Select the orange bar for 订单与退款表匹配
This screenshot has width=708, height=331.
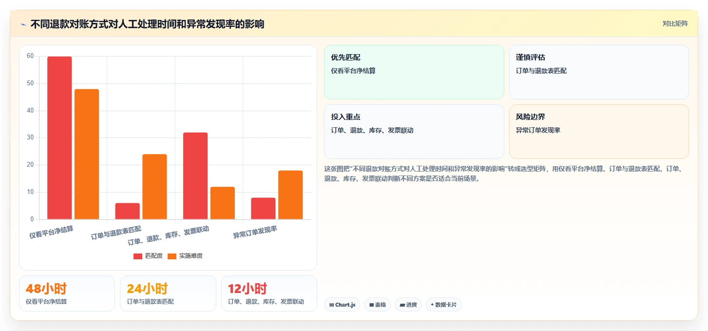pos(154,187)
